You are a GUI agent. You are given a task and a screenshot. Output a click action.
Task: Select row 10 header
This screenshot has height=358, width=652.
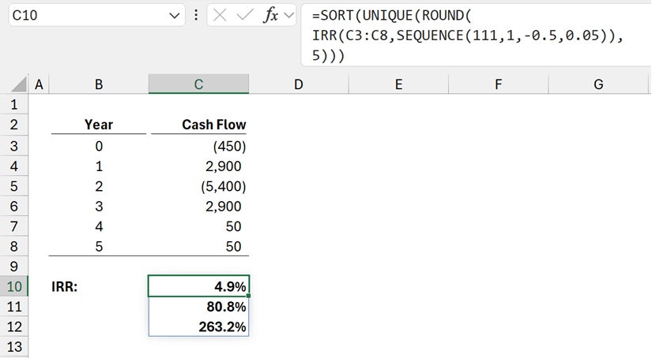15,285
